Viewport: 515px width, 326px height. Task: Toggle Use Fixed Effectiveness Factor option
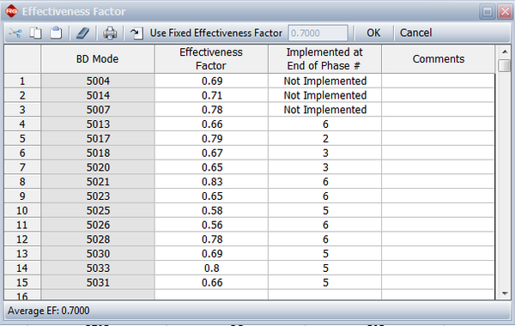(x=206, y=33)
